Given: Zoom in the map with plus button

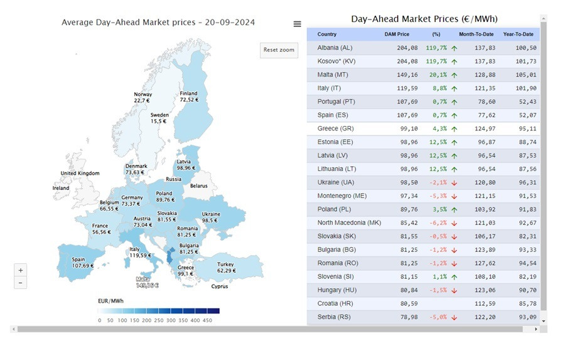Looking at the screenshot, I should pyautogui.click(x=21, y=270).
